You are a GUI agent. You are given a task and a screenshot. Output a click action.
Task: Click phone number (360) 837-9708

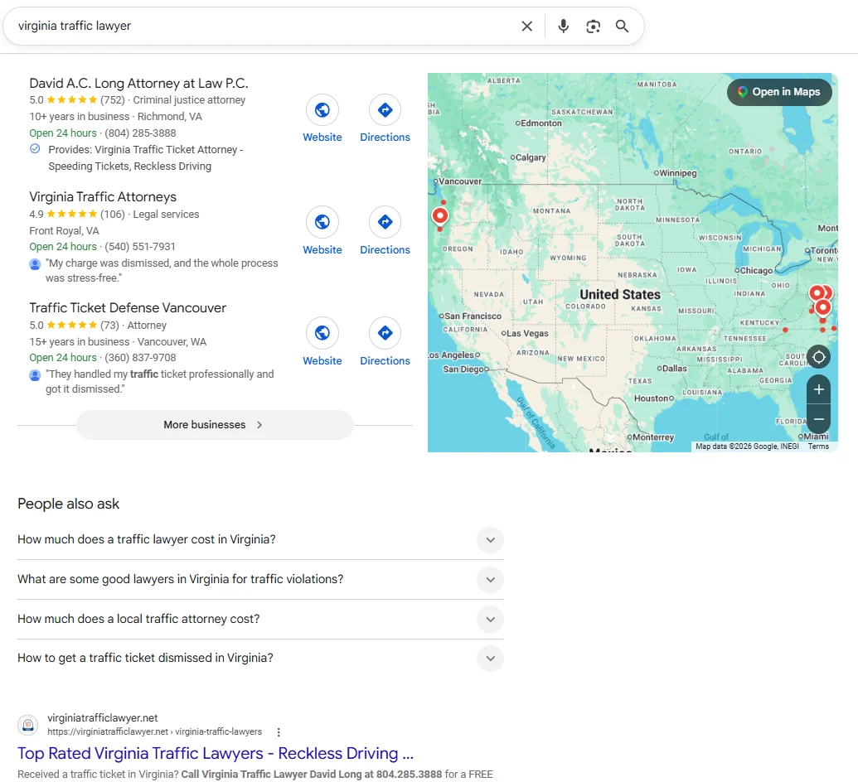tap(140, 358)
